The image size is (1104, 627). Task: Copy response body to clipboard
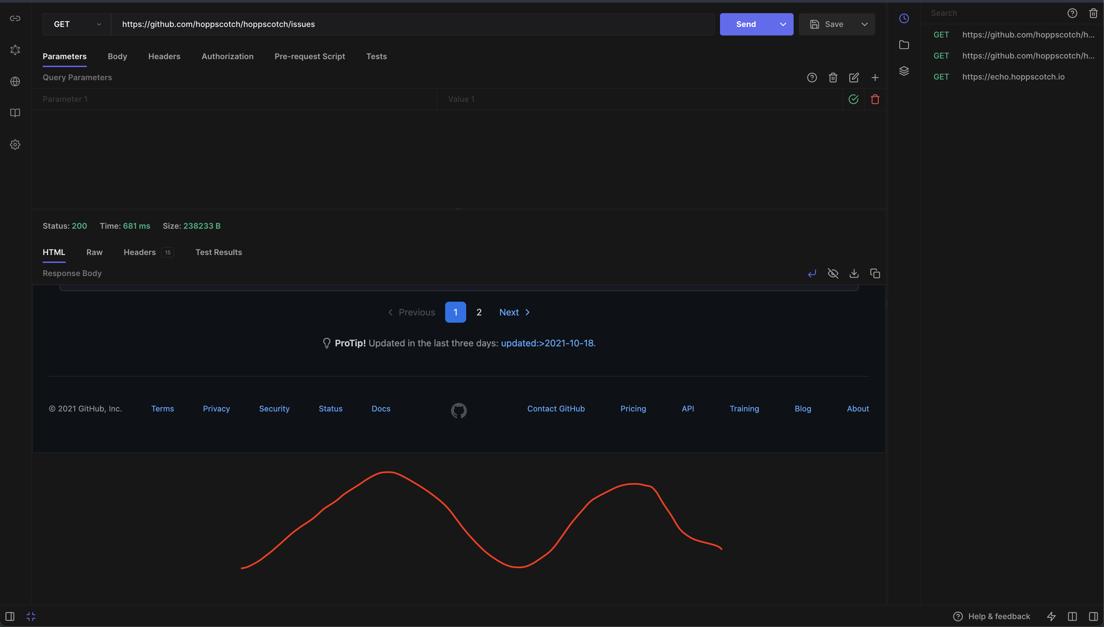(x=875, y=273)
